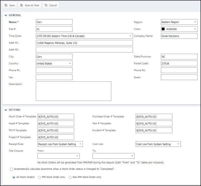This screenshot has height=186, width=201.
Task: Click the Work Order # Template field
Action: click(x=56, y=117)
